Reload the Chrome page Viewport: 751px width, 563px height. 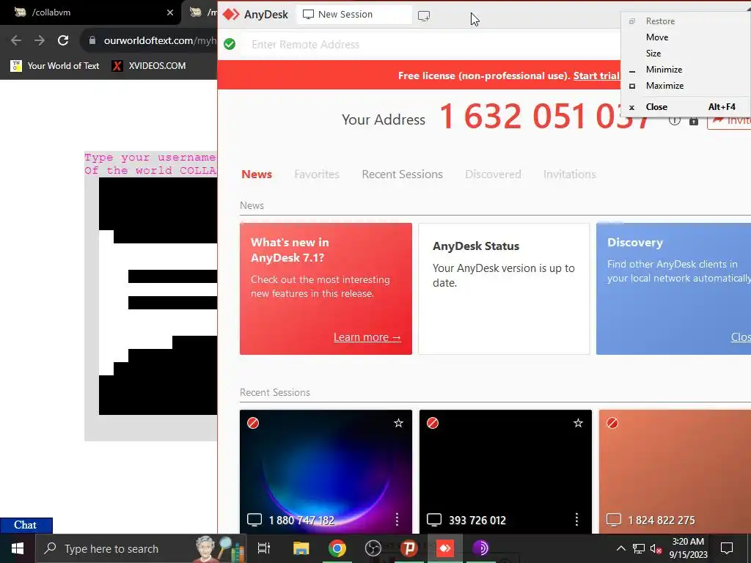[x=63, y=40]
